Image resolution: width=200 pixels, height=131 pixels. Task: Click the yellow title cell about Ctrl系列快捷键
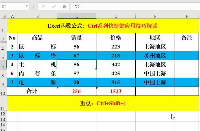(x=103, y=26)
